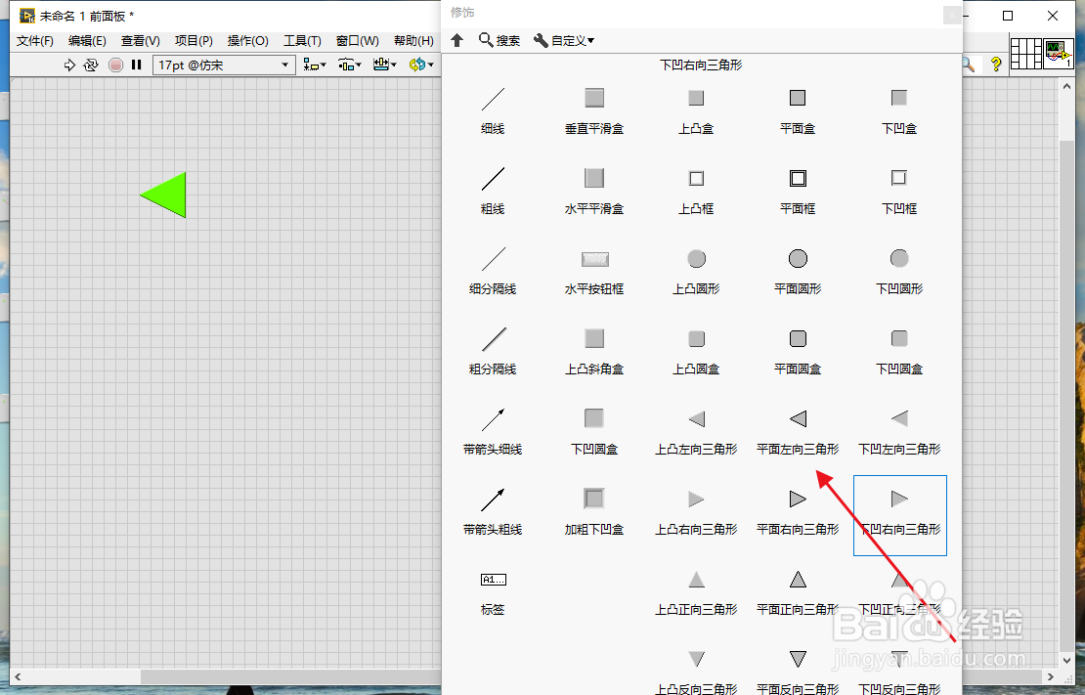Pick the 上凸右向三角形 triangle
This screenshot has height=695, width=1085.
(696, 511)
